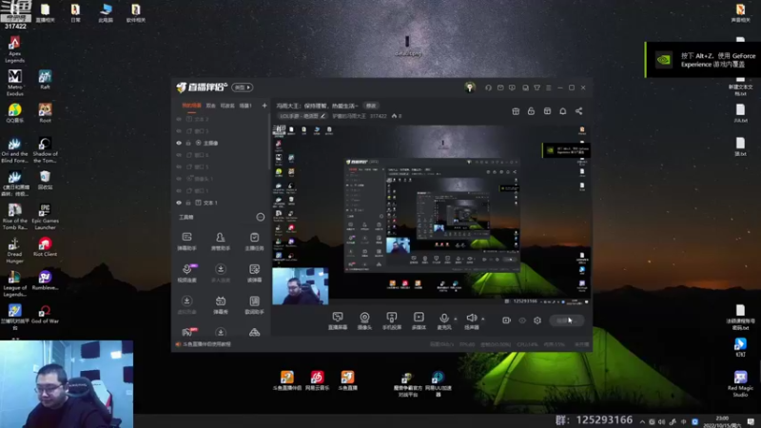761x428 pixels.
Task: Click the LOL category label in the stream header
Action: 299,116
